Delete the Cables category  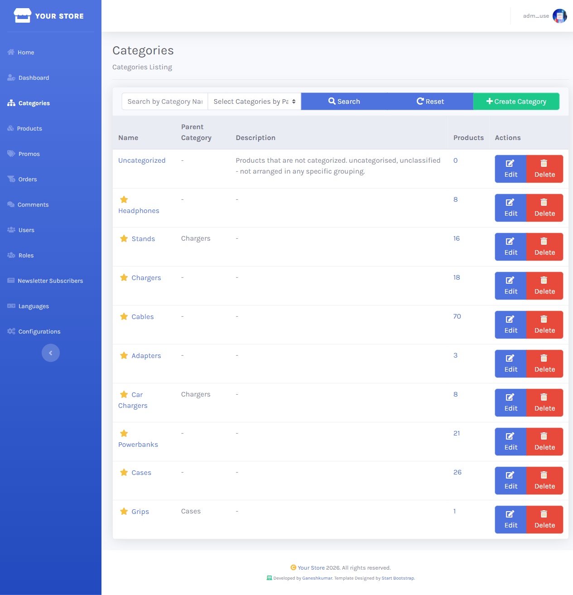[544, 325]
